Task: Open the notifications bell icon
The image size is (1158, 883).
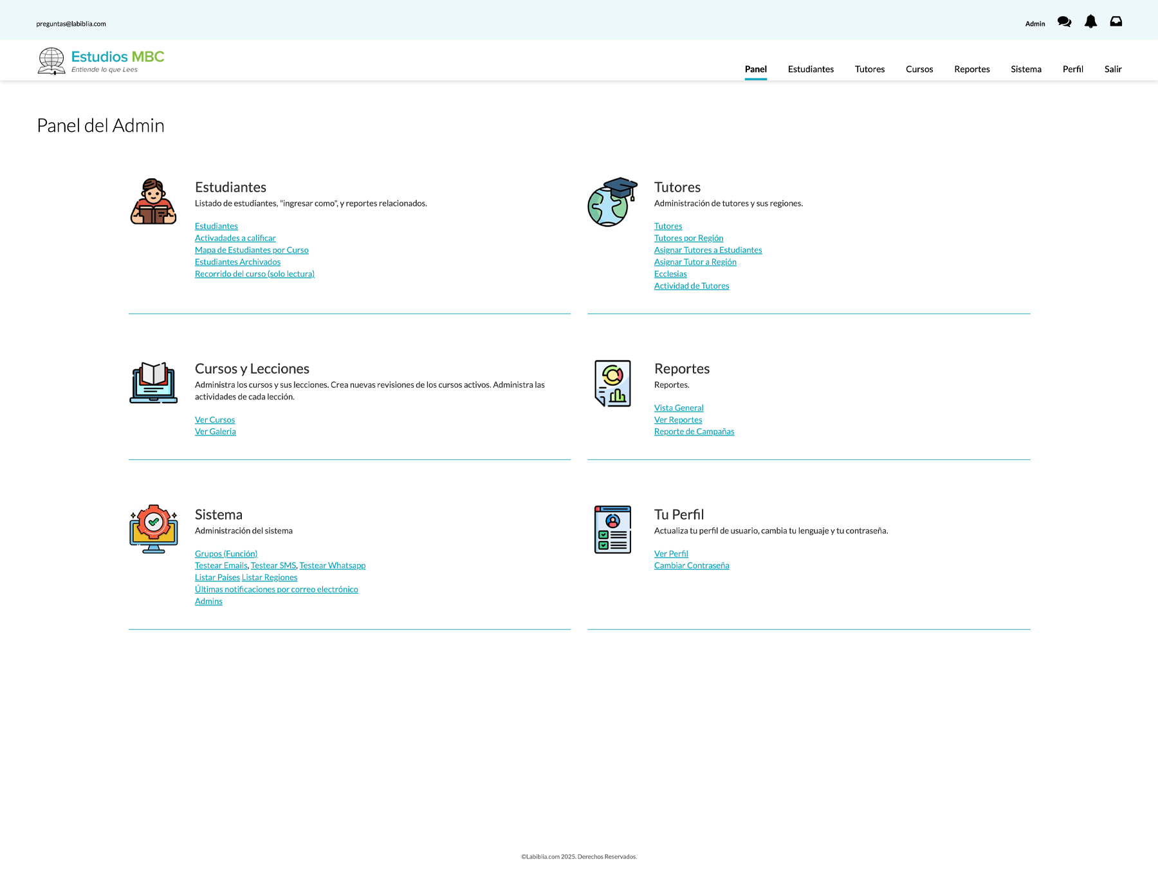Action: [1090, 22]
